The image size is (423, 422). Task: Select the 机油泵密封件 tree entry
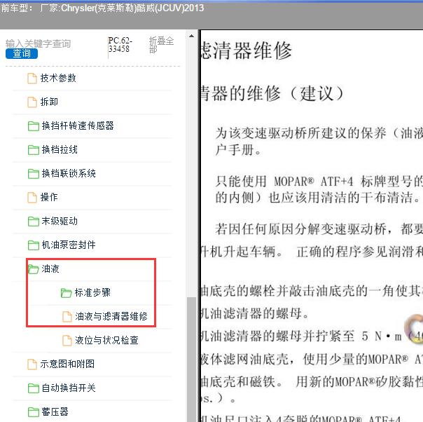click(69, 245)
